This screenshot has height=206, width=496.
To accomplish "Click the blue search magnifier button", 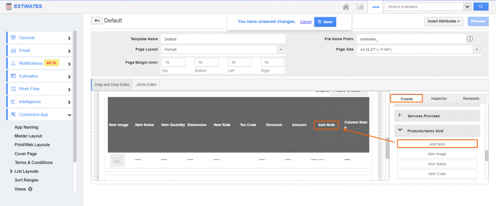I will [x=481, y=6].
